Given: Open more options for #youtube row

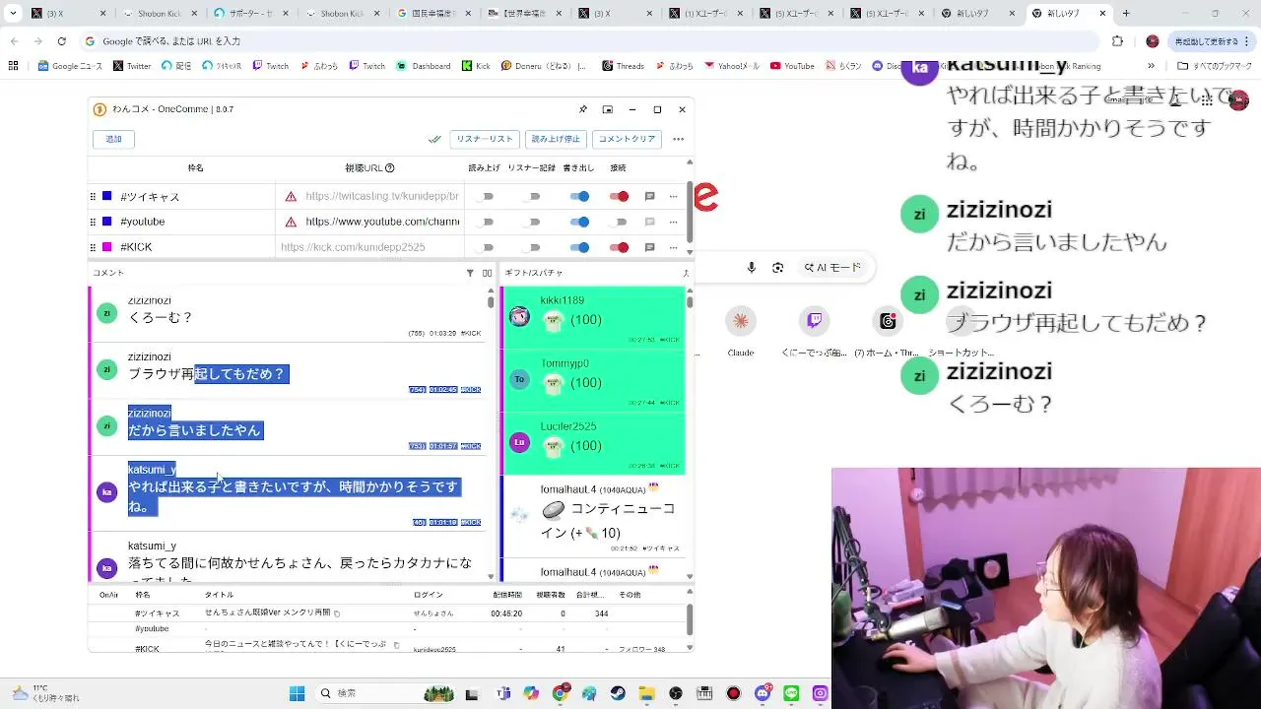Looking at the screenshot, I should [674, 223].
